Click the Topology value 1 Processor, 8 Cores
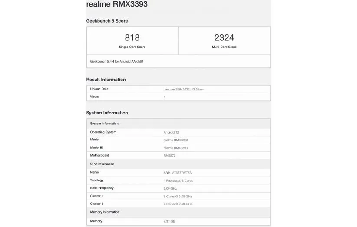This screenshot has width=357, height=227. [x=178, y=180]
